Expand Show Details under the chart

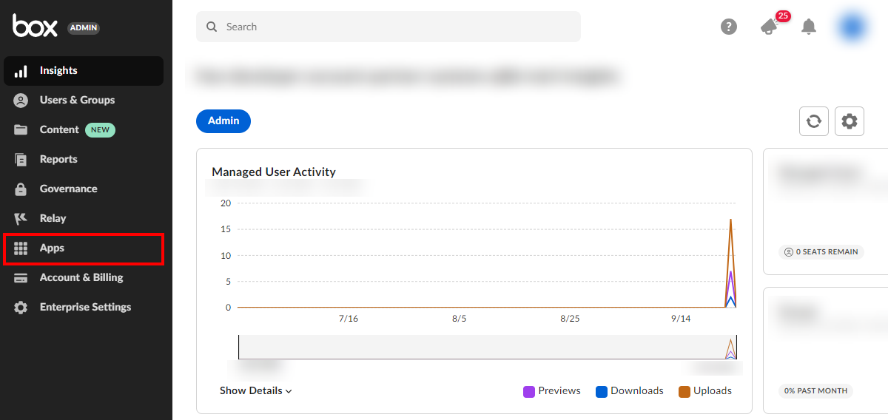(255, 390)
